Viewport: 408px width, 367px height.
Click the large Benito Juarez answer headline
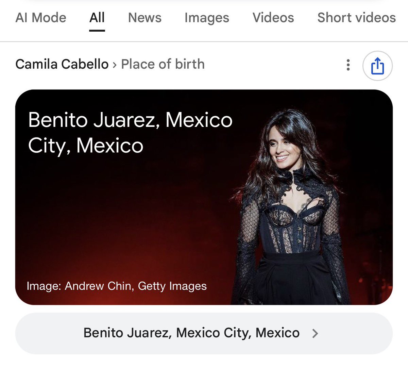point(130,133)
